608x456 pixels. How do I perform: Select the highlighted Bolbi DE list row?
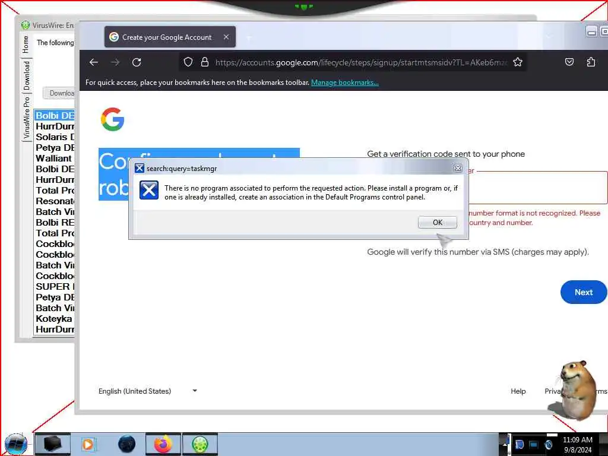click(55, 115)
